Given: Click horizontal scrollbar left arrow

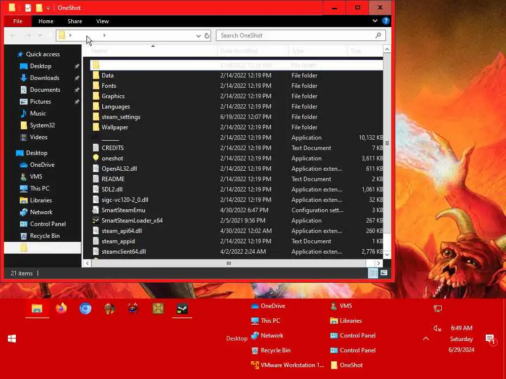Looking at the screenshot, I should tap(87, 263).
